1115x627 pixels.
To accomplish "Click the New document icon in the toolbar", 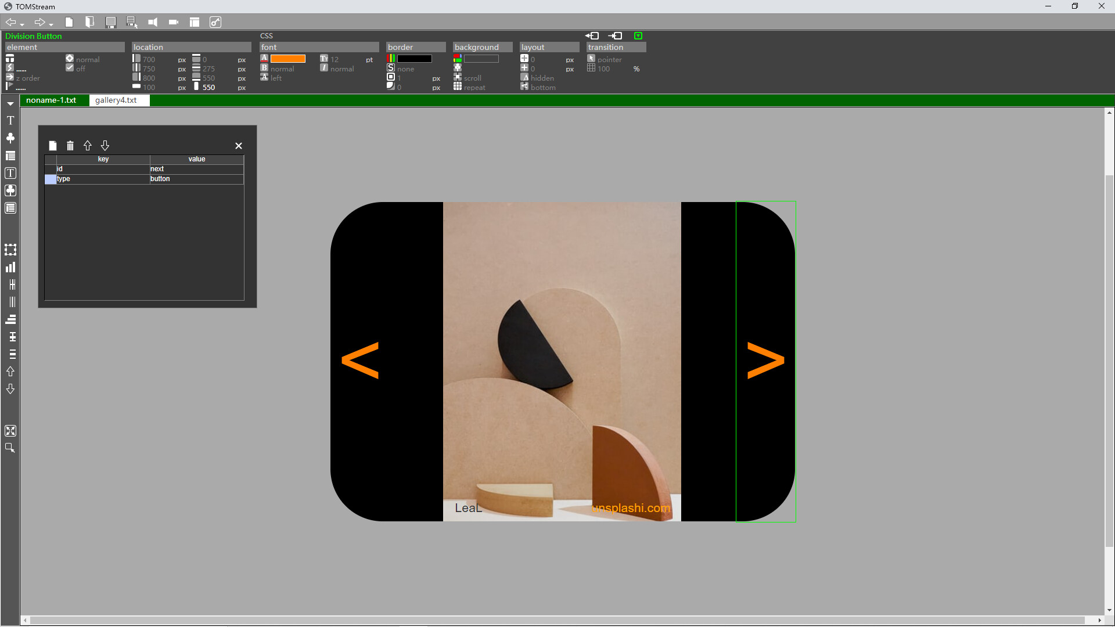I will tap(69, 22).
